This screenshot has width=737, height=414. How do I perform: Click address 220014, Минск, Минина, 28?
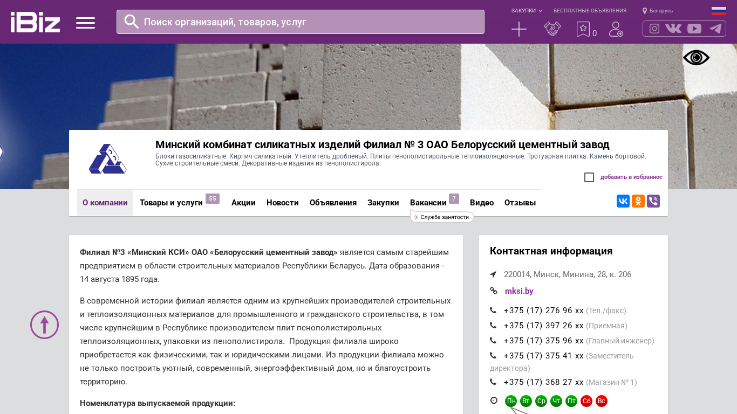[568, 274]
